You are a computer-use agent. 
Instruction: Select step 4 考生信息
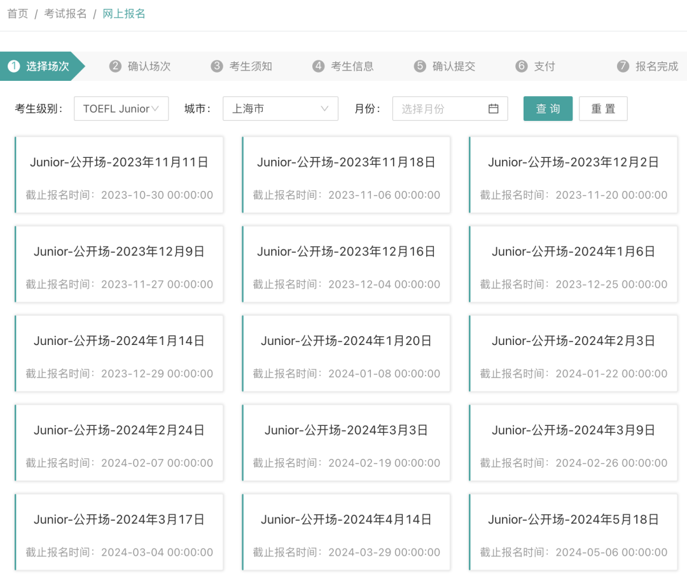click(343, 66)
